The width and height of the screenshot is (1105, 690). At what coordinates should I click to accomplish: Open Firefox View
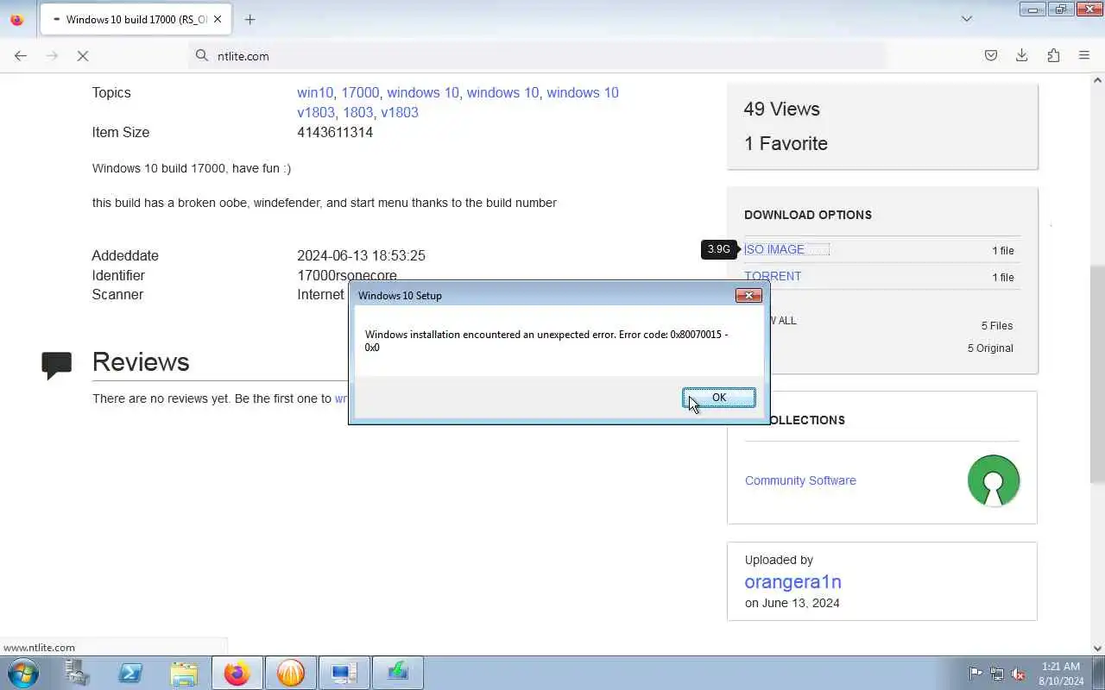pos(17,19)
